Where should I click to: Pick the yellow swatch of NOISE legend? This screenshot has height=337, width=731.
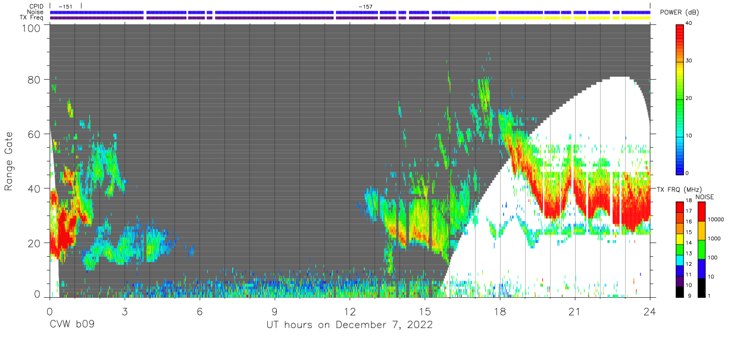pos(701,231)
